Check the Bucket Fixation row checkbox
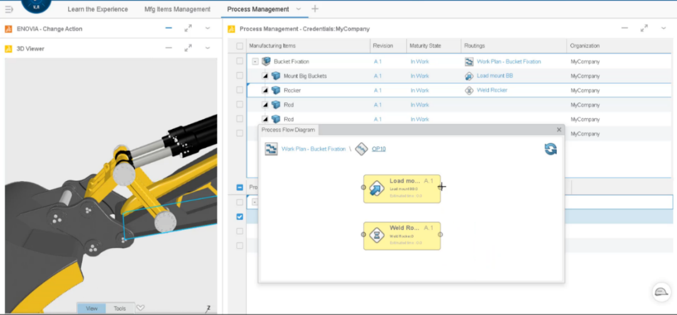 [239, 61]
